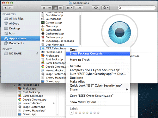Screen dimensions: 158x118
Task: Click the Share toolbar button
Action: coord(79,8)
